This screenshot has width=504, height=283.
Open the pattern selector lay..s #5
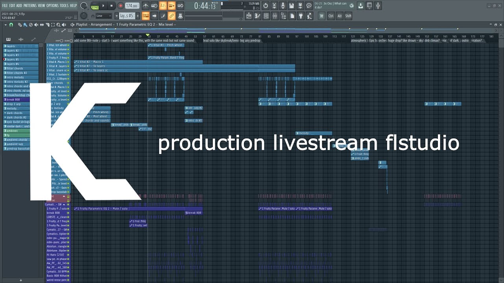[x=127, y=16]
